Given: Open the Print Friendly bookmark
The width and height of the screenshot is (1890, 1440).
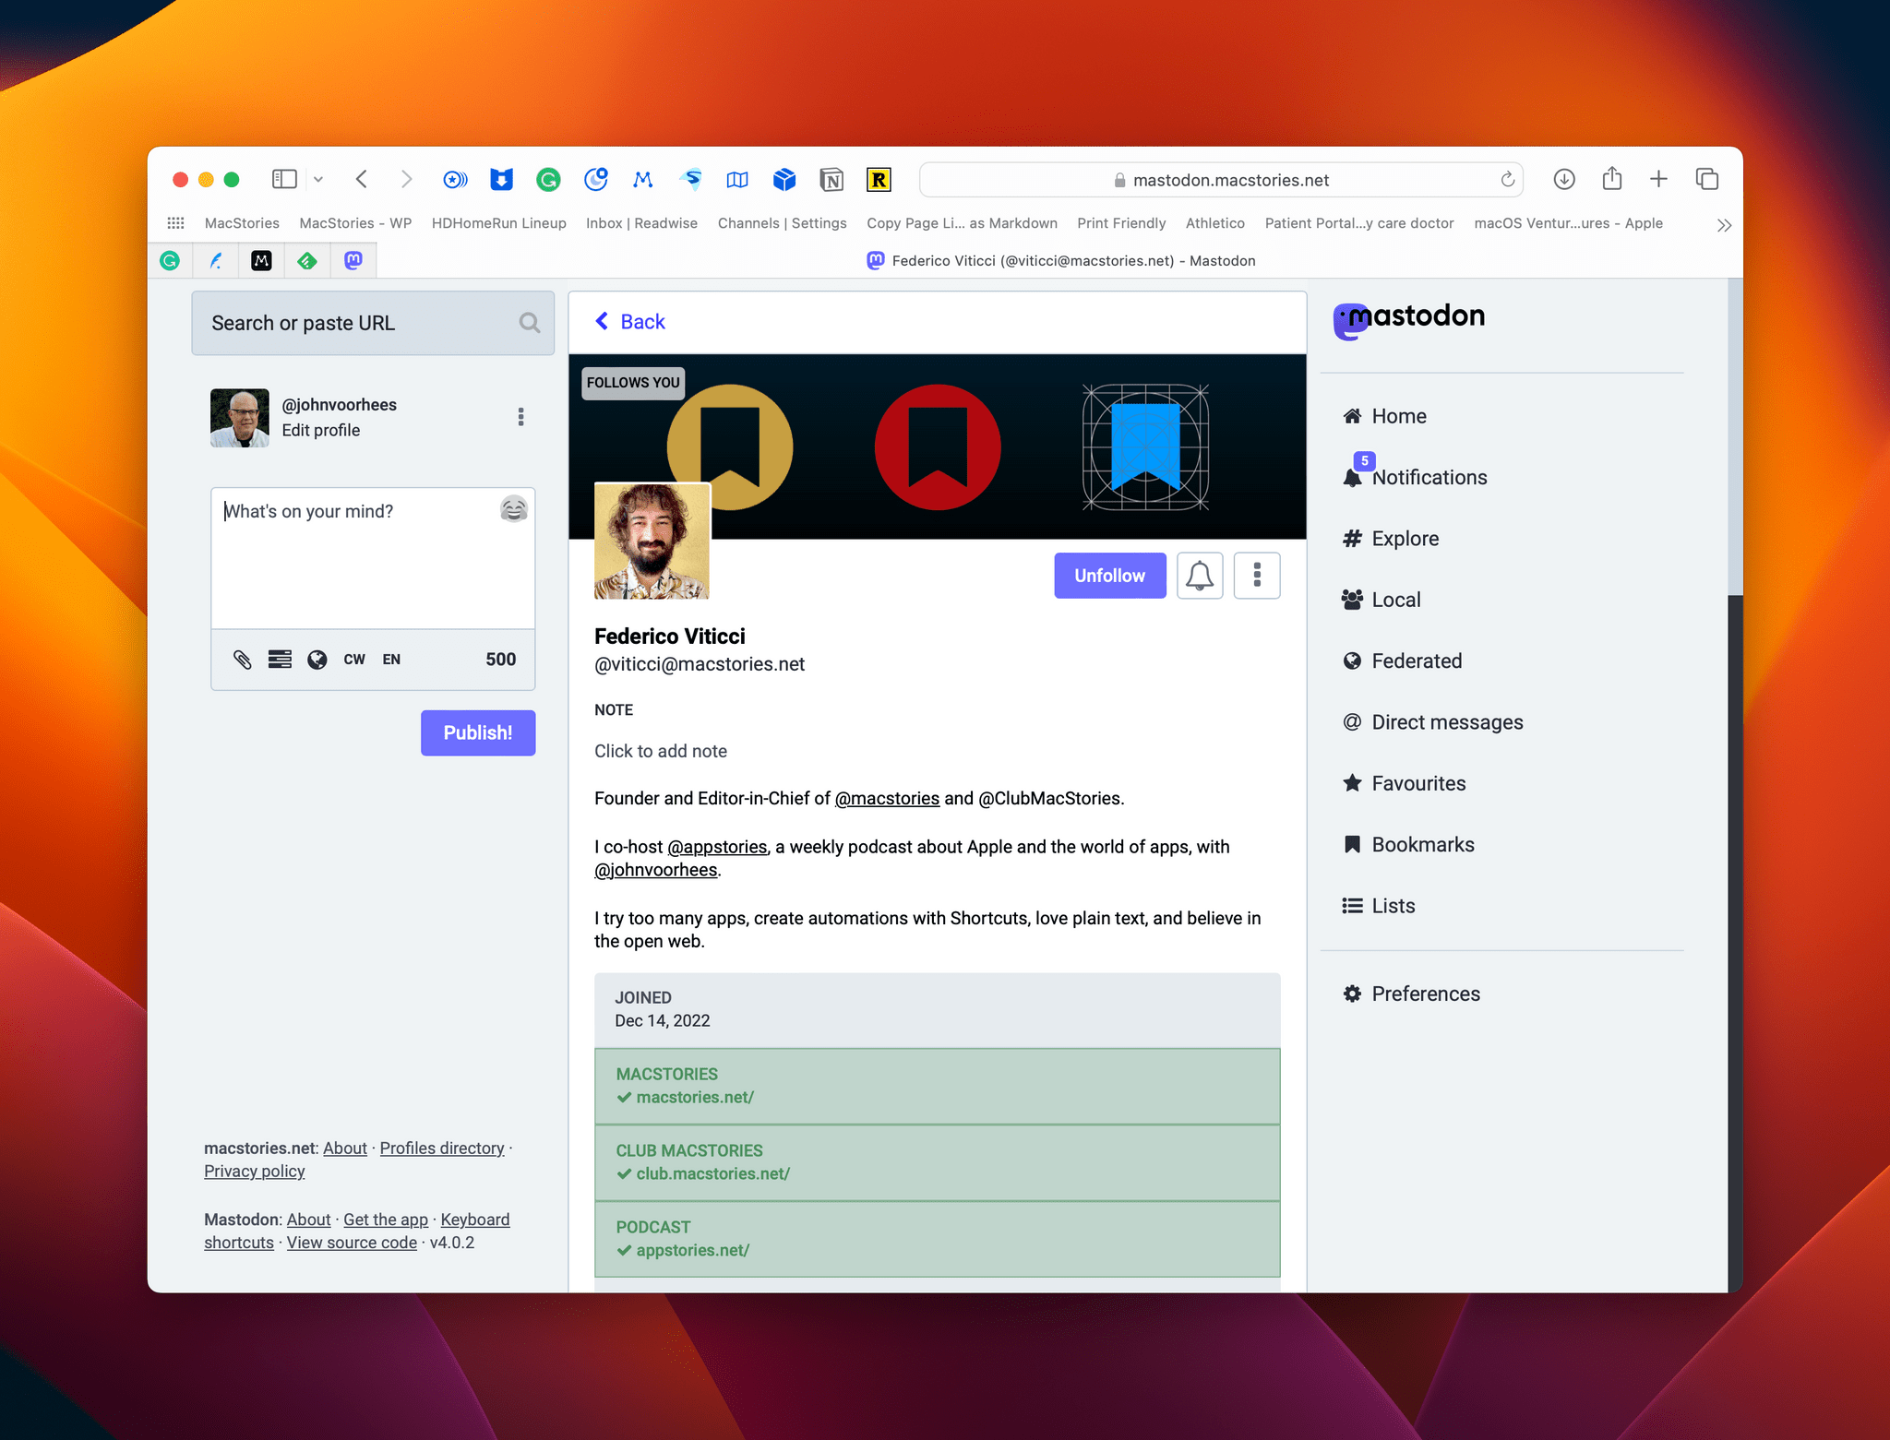Looking at the screenshot, I should point(1121,223).
